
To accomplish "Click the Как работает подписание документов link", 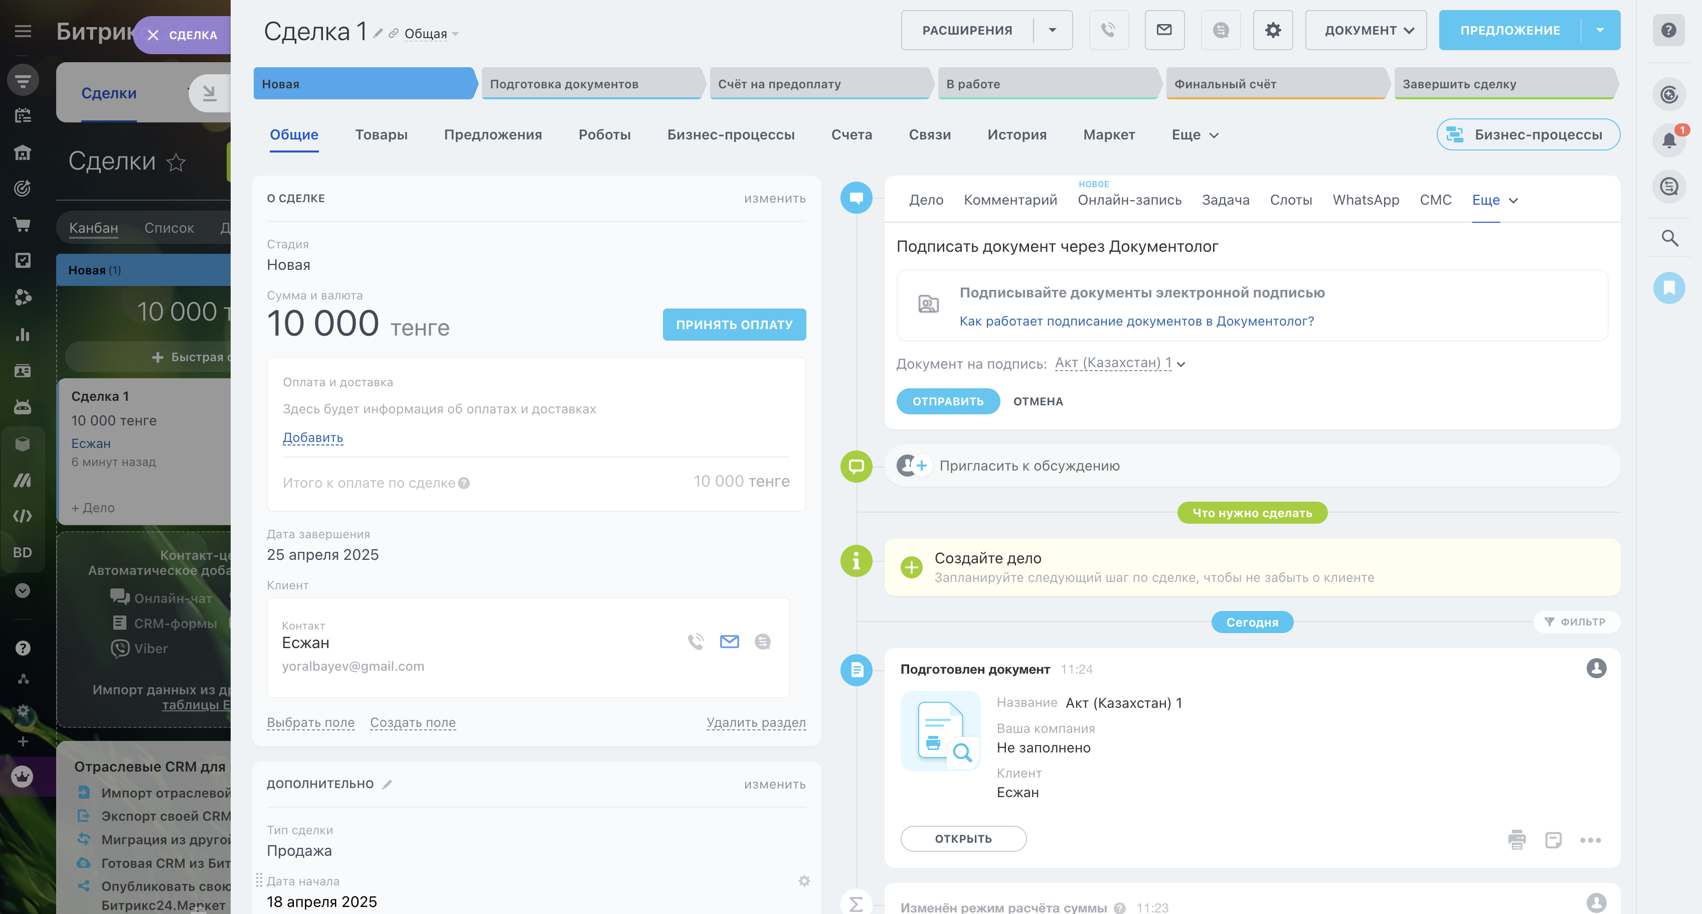I will coord(1136,321).
